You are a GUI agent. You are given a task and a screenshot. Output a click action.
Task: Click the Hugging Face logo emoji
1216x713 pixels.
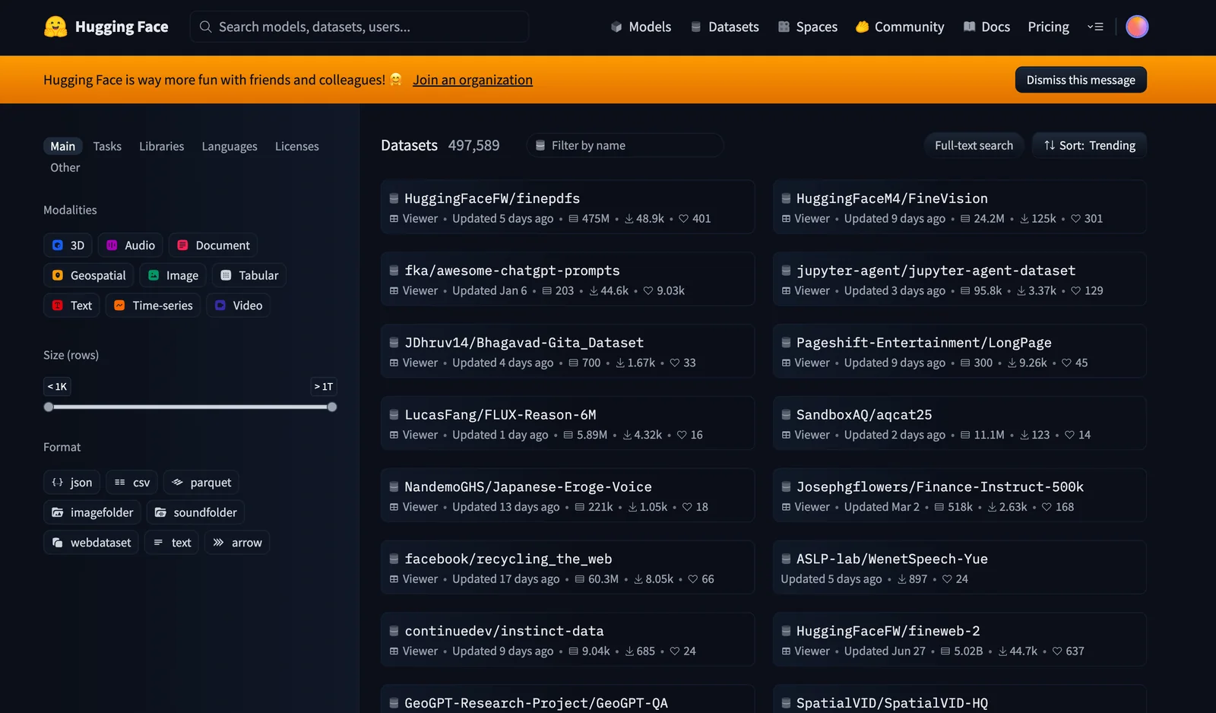click(55, 27)
